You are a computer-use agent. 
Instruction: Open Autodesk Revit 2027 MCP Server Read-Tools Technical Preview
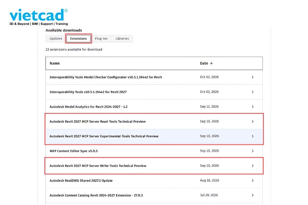coord(98,121)
